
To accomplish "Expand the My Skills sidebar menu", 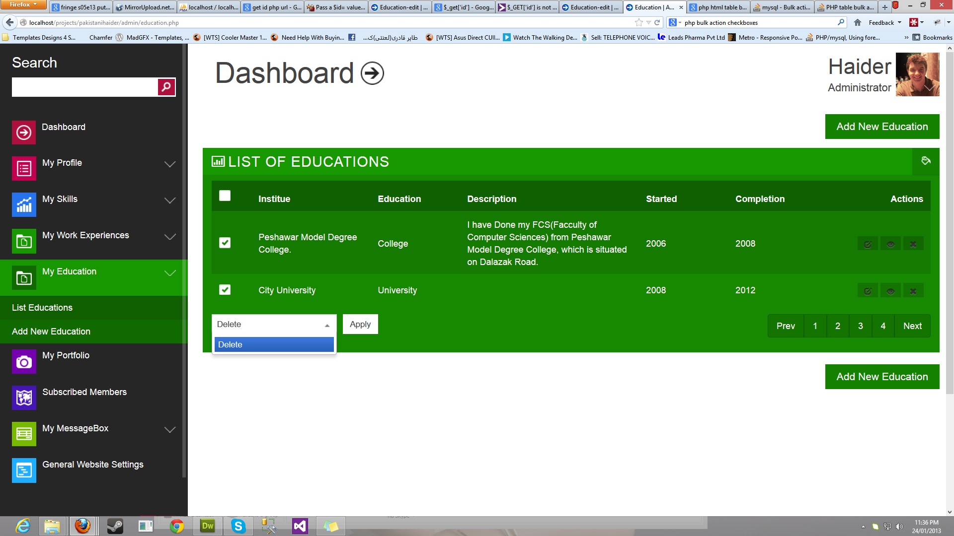I will 170,200.
